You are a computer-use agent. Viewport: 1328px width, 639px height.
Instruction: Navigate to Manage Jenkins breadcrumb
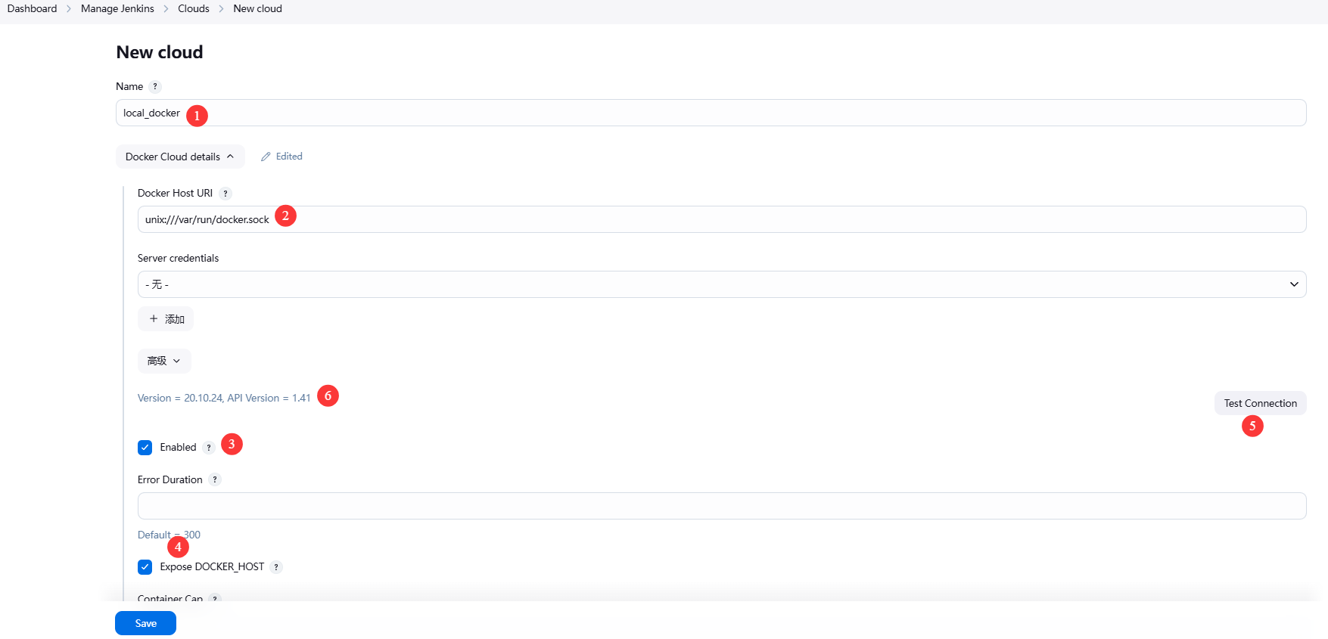(x=117, y=9)
